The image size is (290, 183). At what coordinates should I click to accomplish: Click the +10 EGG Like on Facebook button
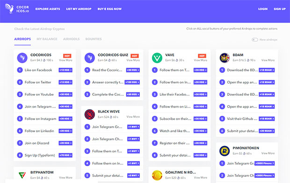click(x=65, y=70)
